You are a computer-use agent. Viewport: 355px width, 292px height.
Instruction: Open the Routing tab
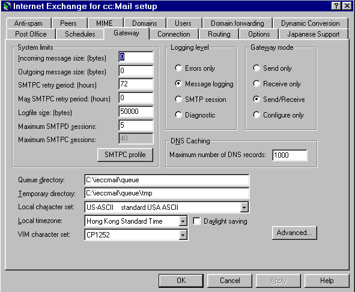click(219, 34)
